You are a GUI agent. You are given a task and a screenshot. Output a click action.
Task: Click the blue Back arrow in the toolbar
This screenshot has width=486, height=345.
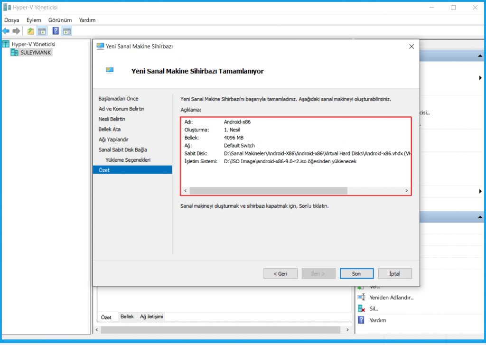pos(6,31)
